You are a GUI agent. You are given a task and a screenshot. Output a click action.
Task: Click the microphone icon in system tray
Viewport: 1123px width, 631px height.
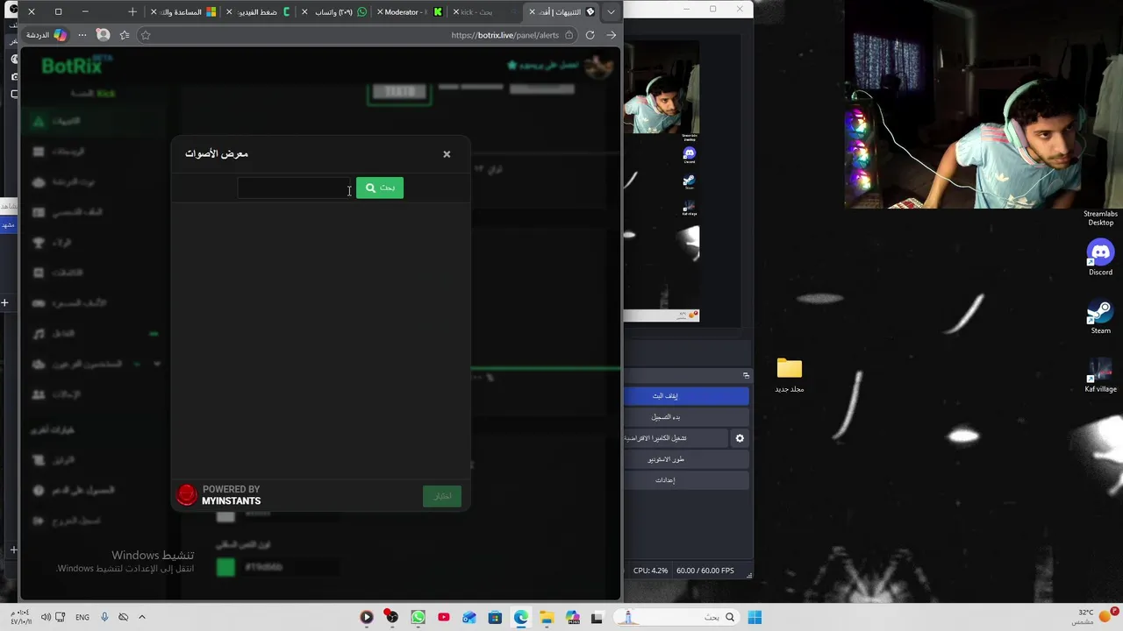pyautogui.click(x=104, y=617)
